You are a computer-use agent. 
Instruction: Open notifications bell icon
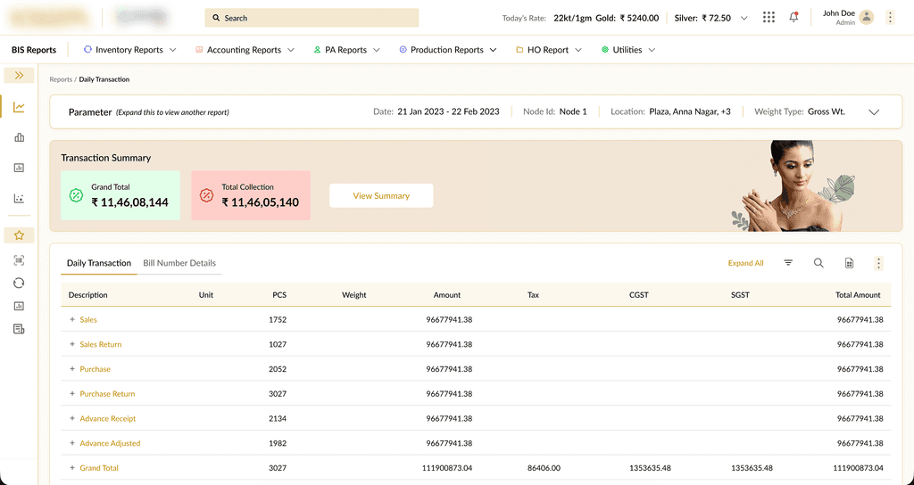(x=794, y=18)
